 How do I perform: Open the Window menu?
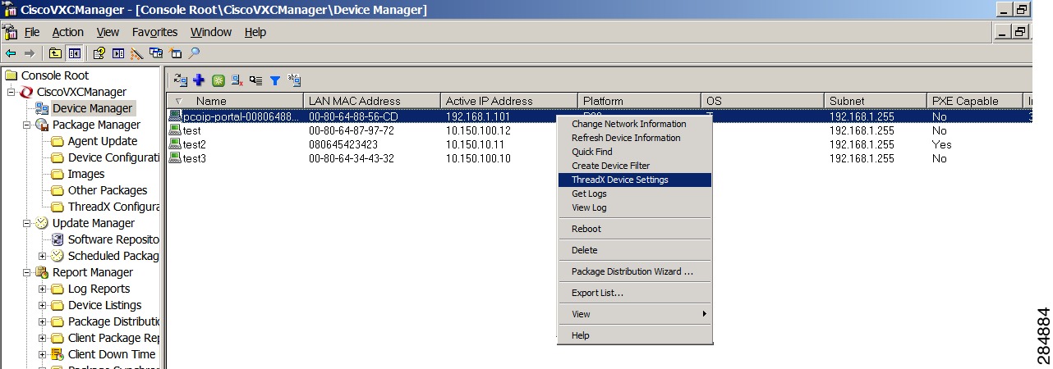[x=211, y=32]
